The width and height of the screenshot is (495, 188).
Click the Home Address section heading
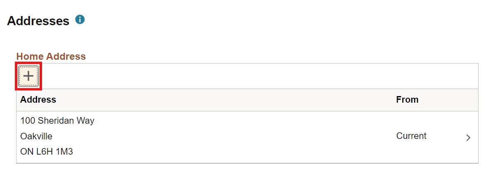click(x=51, y=56)
